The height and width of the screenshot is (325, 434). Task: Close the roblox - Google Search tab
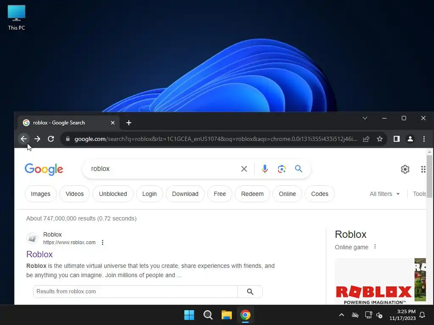point(113,123)
